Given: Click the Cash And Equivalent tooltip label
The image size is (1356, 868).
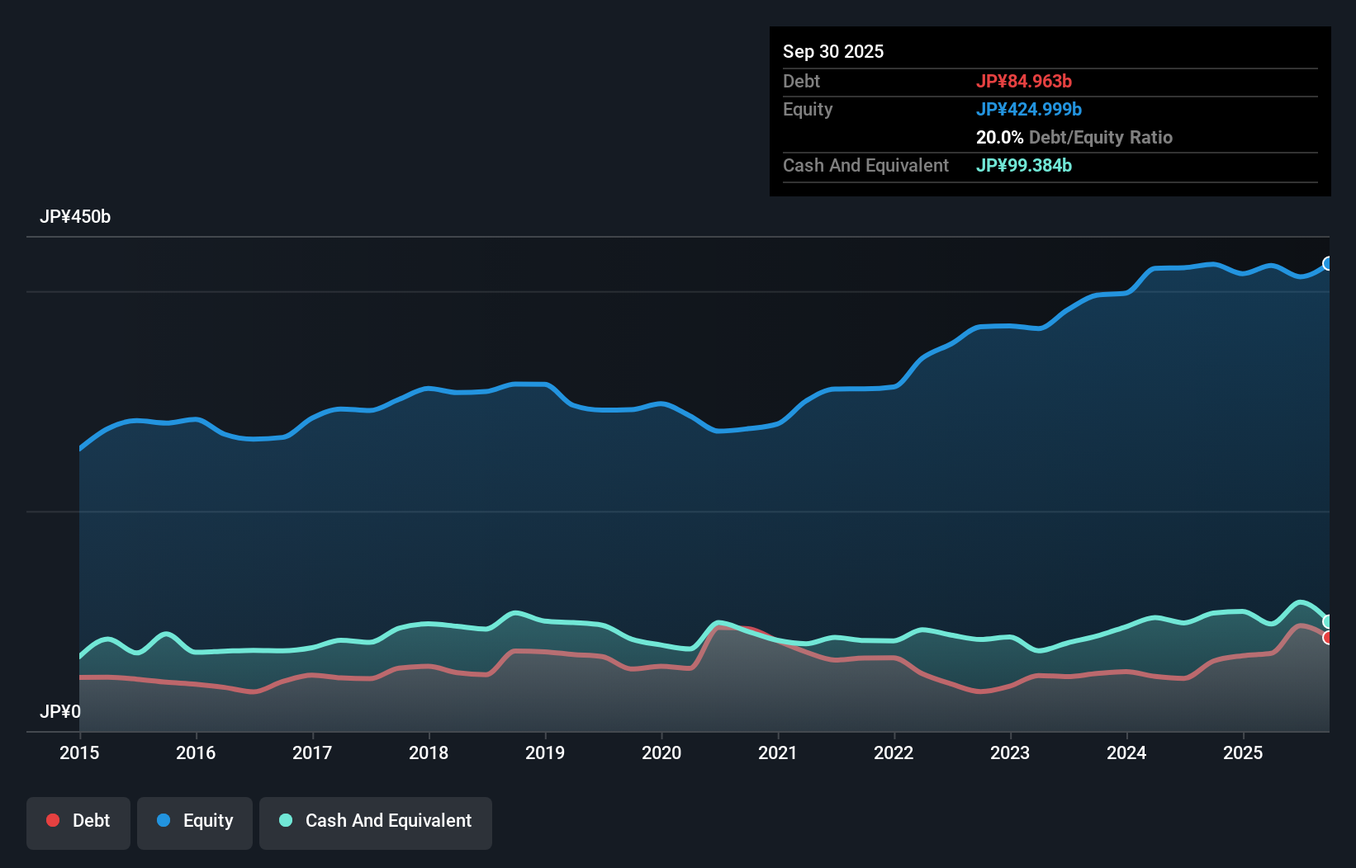Looking at the screenshot, I should click(x=865, y=165).
